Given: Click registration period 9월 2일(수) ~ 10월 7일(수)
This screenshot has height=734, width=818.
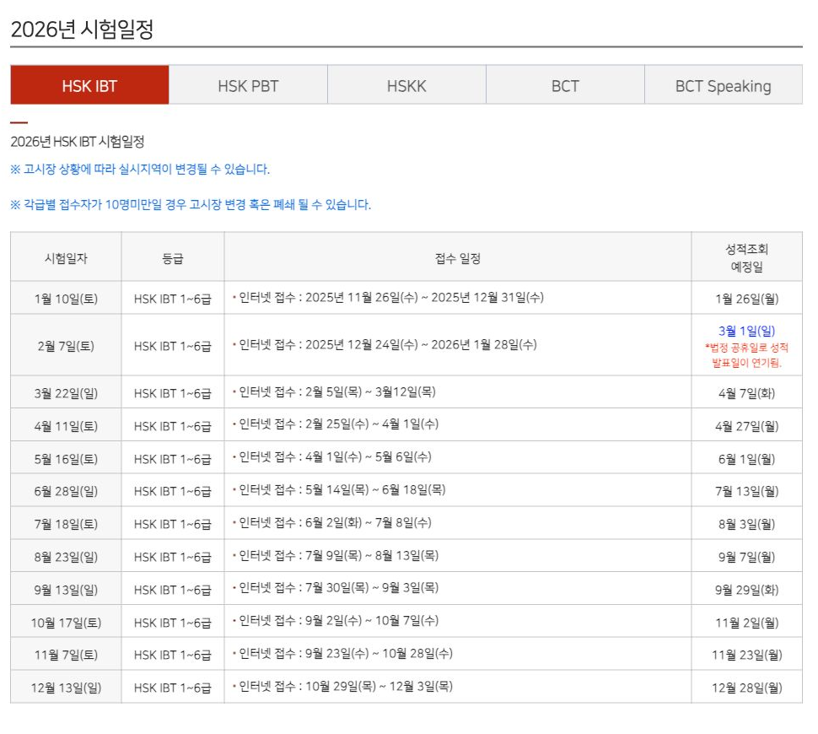Looking at the screenshot, I should (336, 621).
